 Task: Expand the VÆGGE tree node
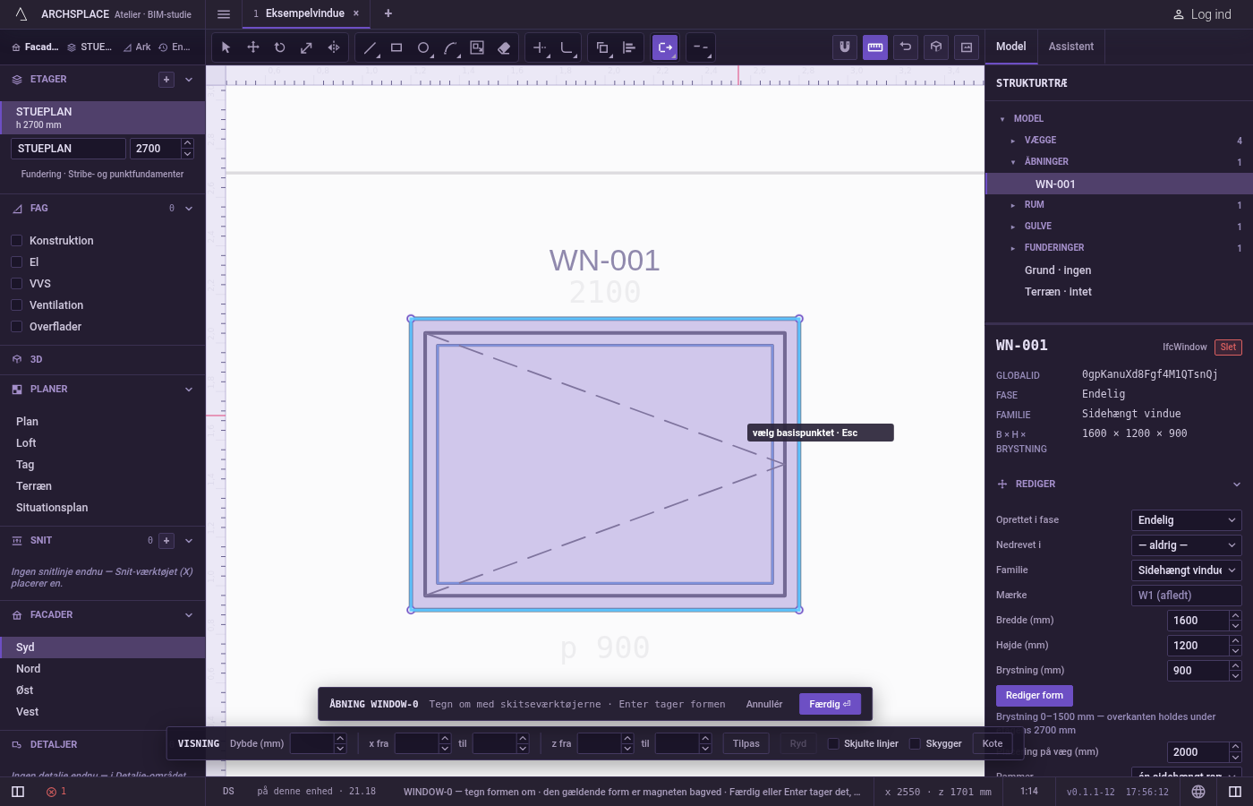[x=1012, y=141]
